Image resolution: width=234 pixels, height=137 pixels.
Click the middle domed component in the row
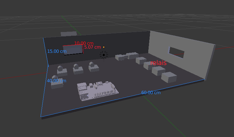pos(77,68)
